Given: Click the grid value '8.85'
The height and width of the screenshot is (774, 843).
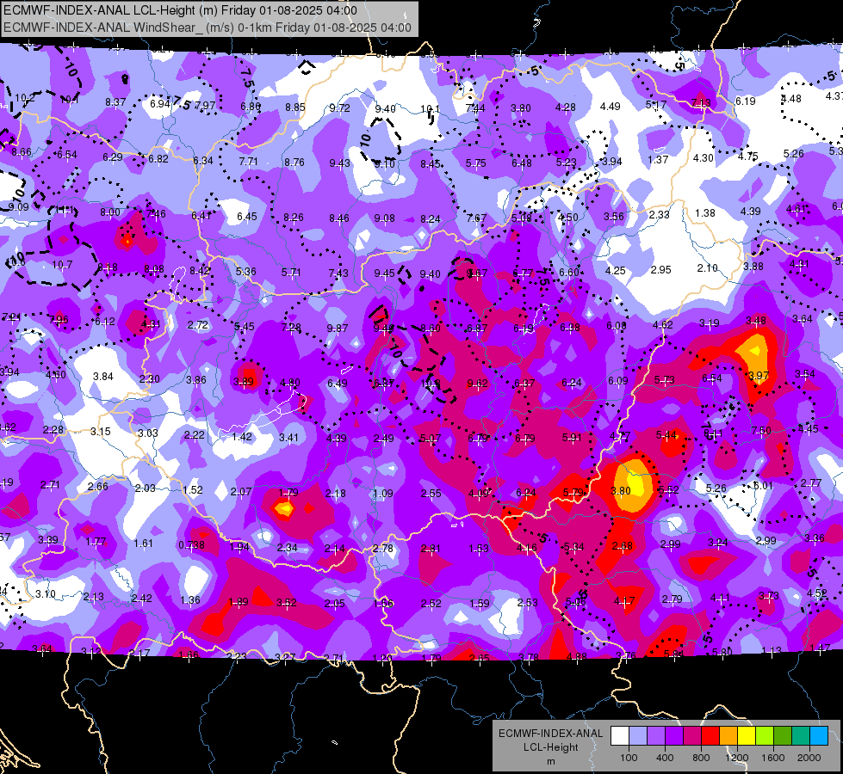Looking at the screenshot, I should pyautogui.click(x=295, y=107).
